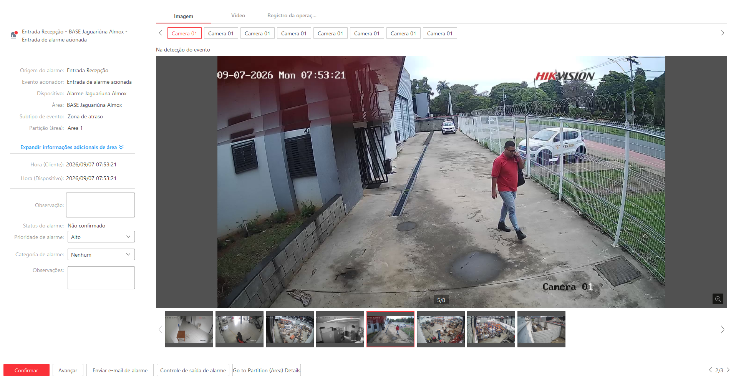Expand informações adicionais de área
Viewport: 736px width, 380px height.
coord(72,147)
